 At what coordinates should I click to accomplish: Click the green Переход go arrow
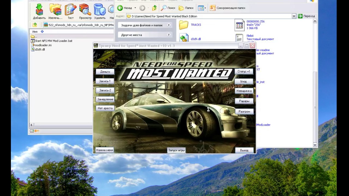300,16
